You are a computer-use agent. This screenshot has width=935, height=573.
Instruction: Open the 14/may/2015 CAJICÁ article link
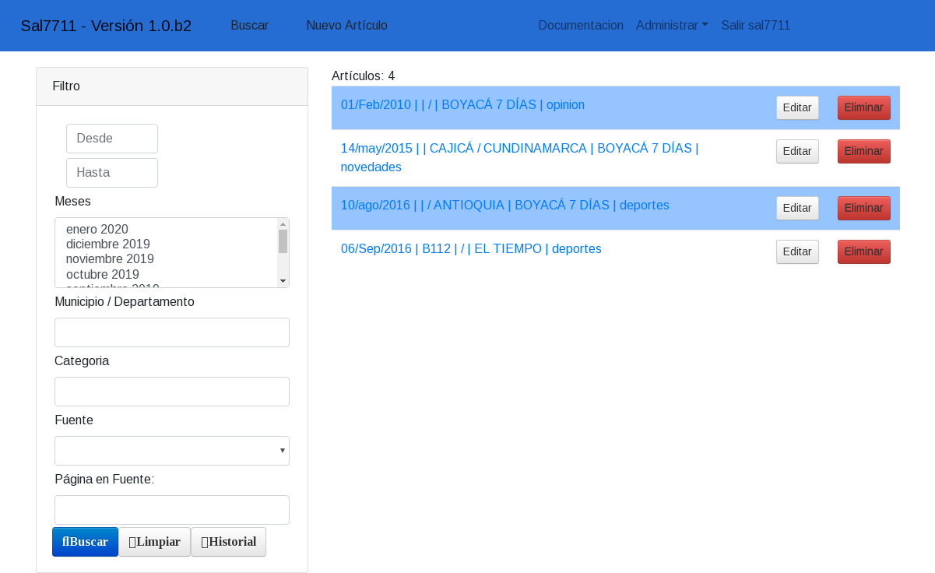519,149
